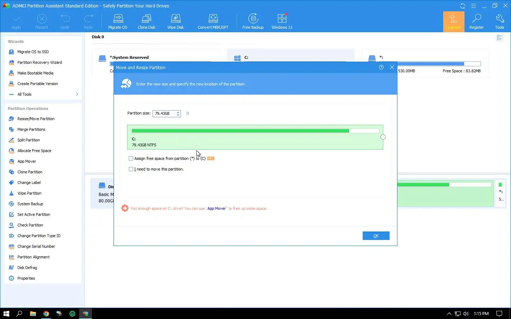Click the orange Upgrade button

(x=454, y=22)
